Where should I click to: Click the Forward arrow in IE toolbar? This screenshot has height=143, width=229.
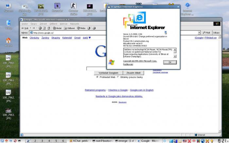click(x=34, y=28)
